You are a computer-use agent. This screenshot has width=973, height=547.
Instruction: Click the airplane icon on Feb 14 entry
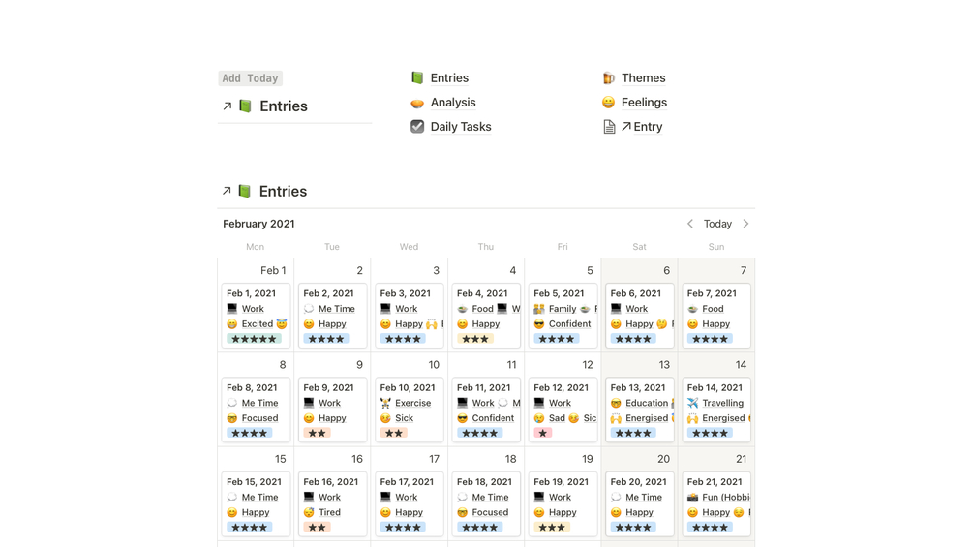pos(693,403)
